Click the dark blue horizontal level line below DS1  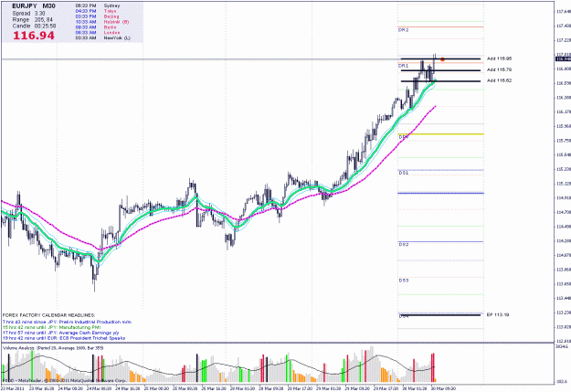tap(440, 193)
